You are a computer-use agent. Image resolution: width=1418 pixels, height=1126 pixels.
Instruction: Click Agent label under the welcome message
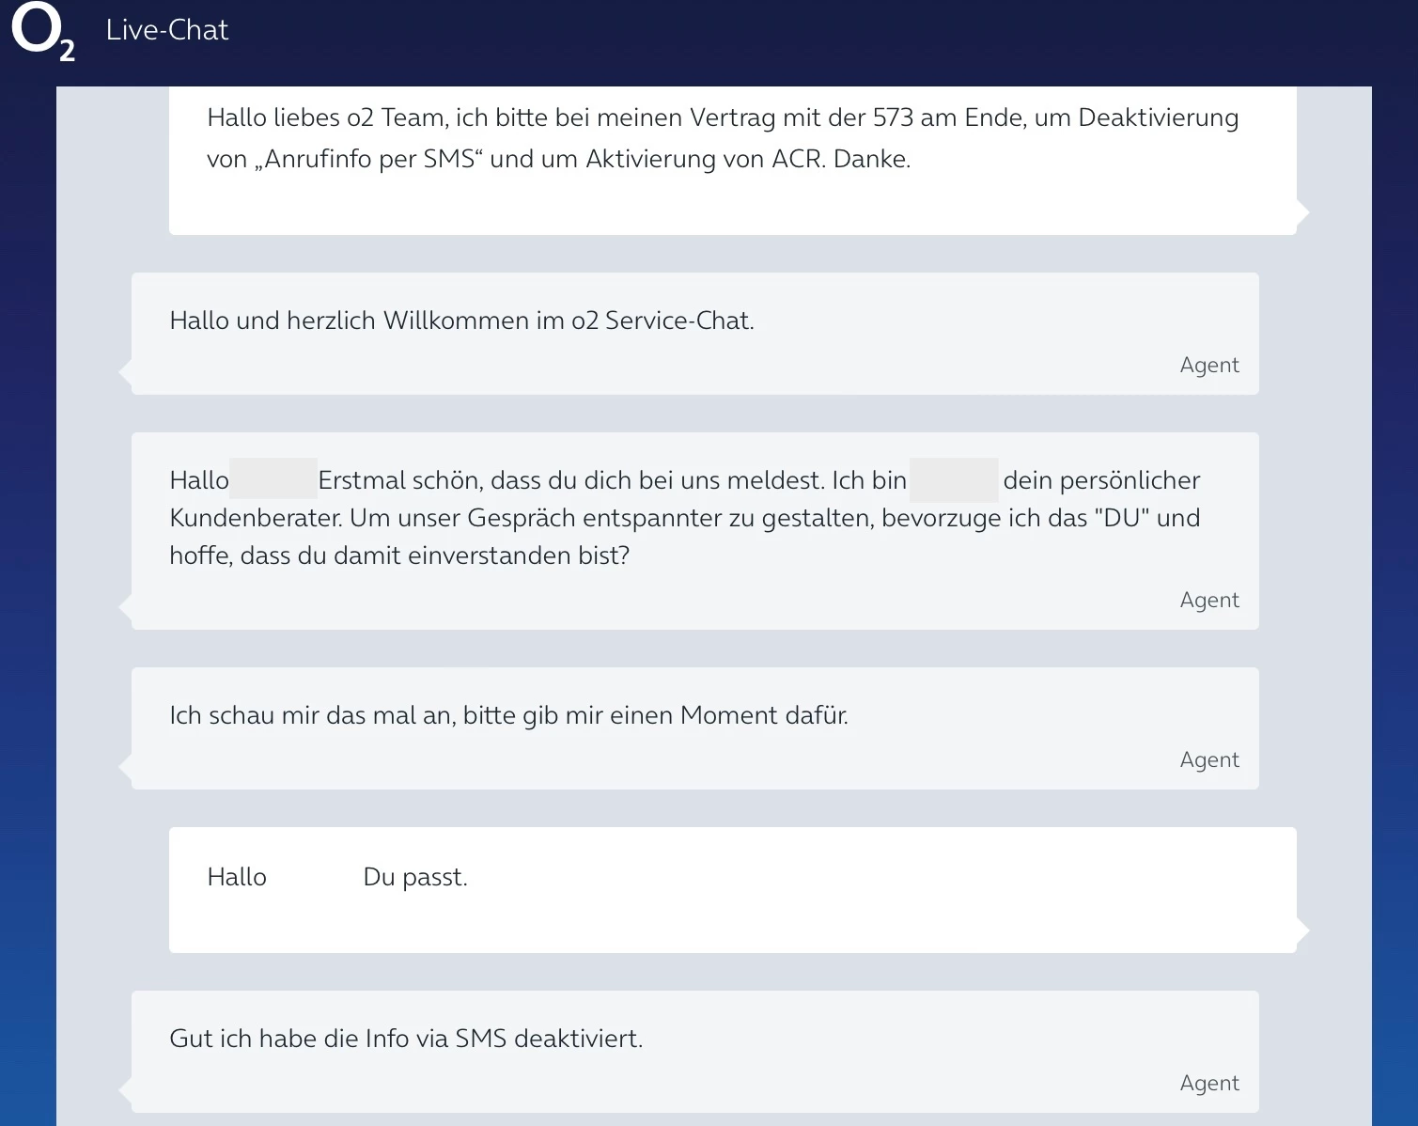coord(1208,365)
